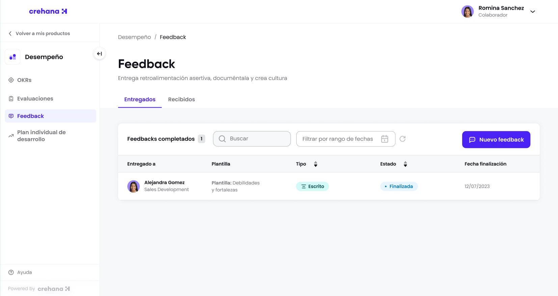The width and height of the screenshot is (558, 296).
Task: Click the Desempeño module icon
Action: click(12, 57)
